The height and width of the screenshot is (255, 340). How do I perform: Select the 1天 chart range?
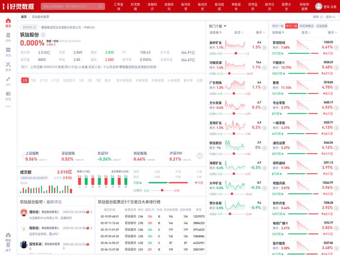point(25,80)
